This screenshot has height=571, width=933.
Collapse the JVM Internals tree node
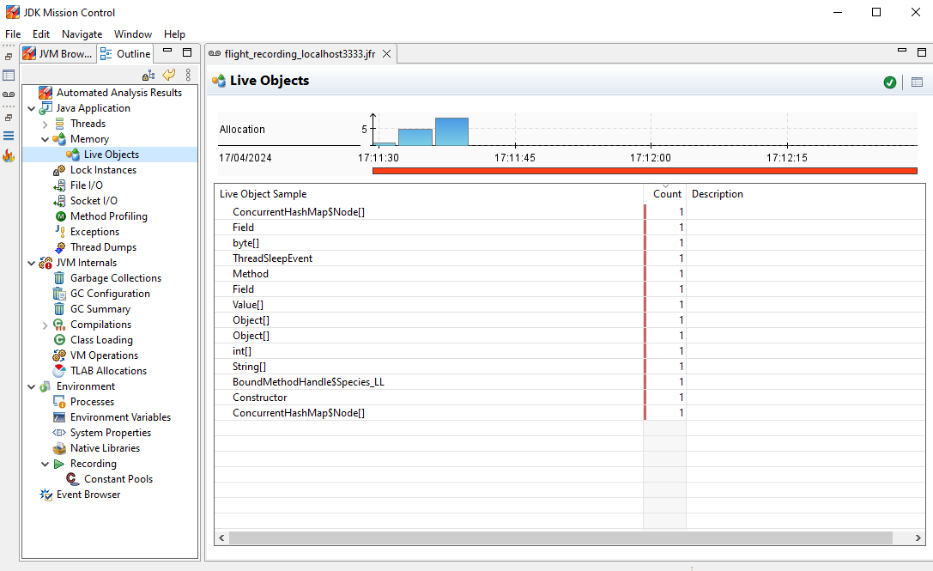(32, 263)
